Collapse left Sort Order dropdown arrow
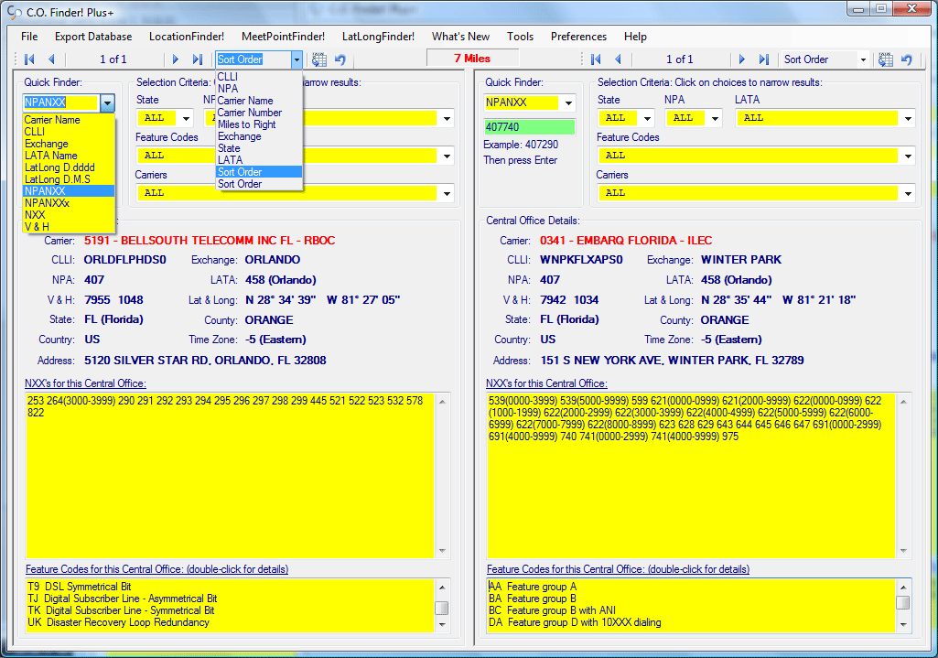The height and width of the screenshot is (658, 938). 296,59
